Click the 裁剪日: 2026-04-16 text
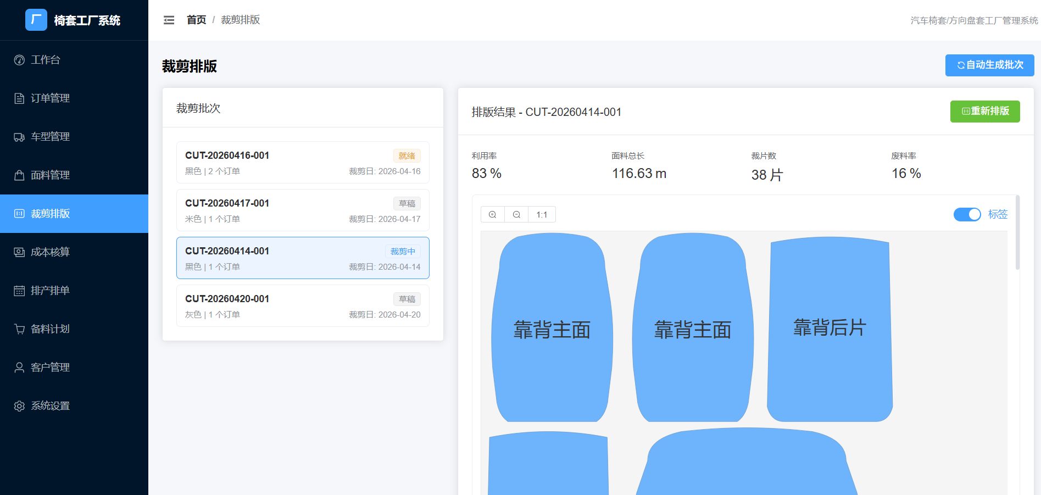Screen dimensions: 1041x495 (x=385, y=171)
